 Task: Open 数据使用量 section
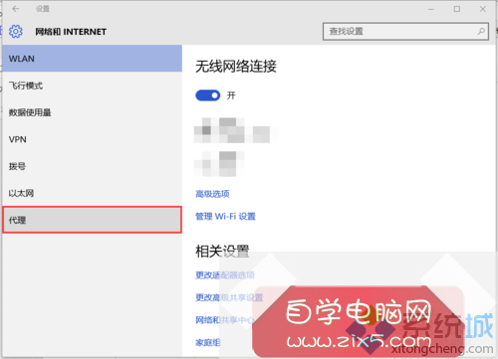93,112
